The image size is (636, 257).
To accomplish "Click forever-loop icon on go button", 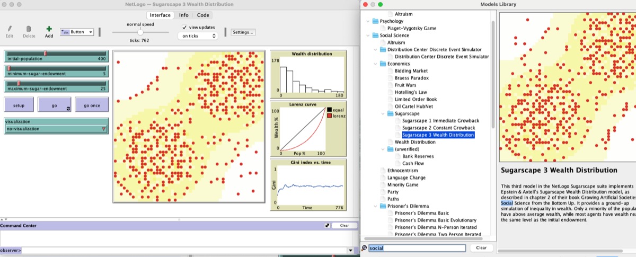I will (68, 109).
